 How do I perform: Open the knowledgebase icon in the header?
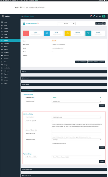100,16
